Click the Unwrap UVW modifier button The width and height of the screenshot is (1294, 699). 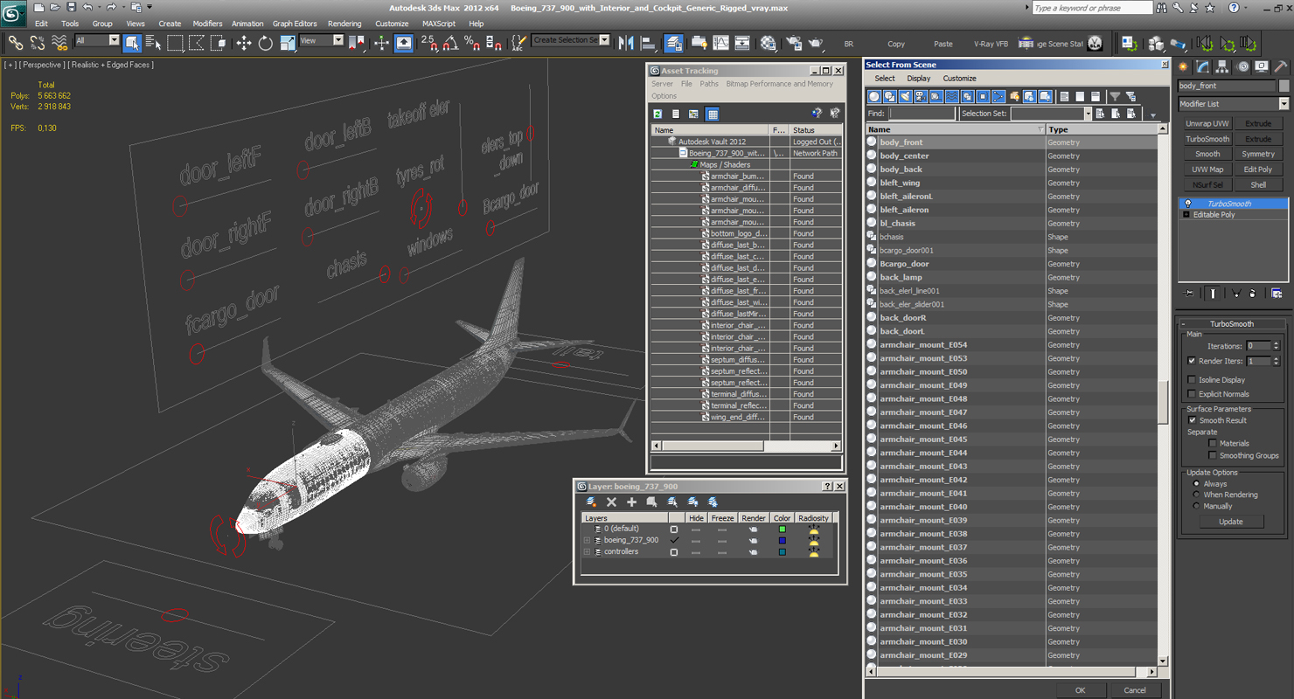click(1207, 124)
